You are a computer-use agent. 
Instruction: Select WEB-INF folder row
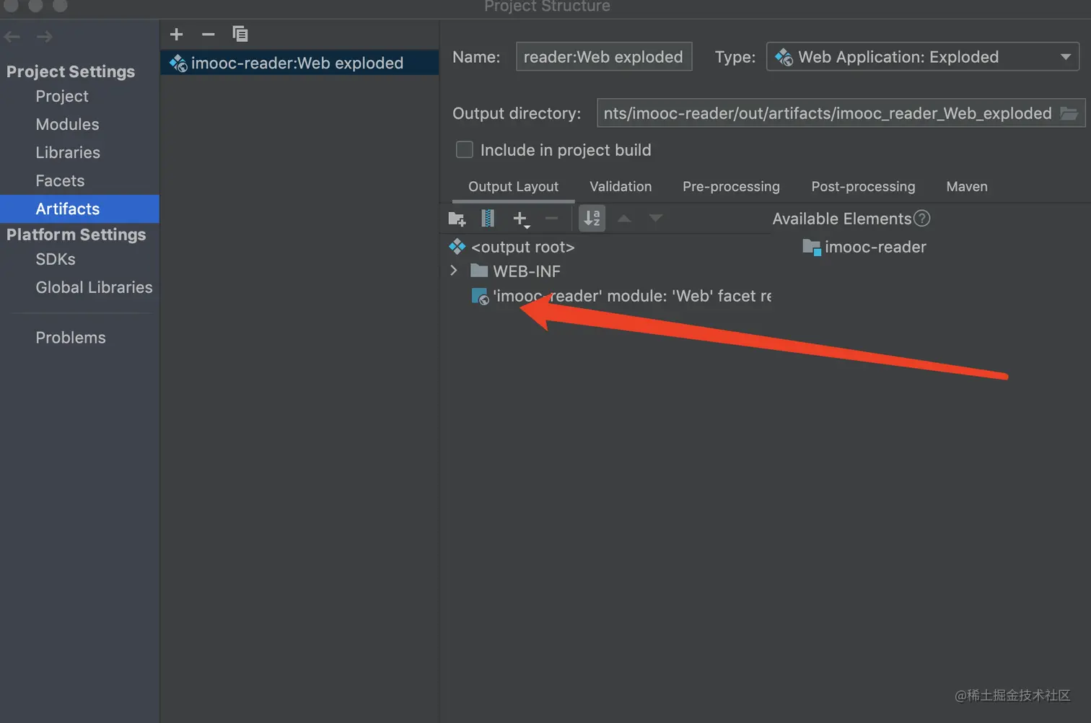515,271
